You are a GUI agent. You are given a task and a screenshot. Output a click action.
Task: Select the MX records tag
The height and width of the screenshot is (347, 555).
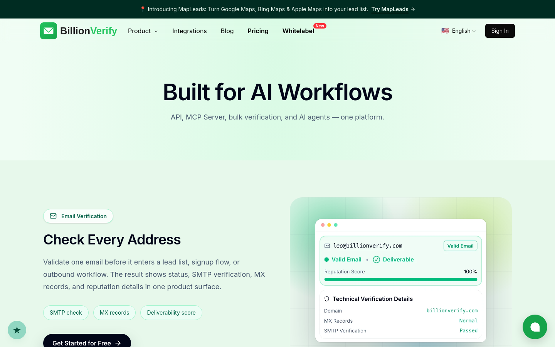click(x=114, y=313)
